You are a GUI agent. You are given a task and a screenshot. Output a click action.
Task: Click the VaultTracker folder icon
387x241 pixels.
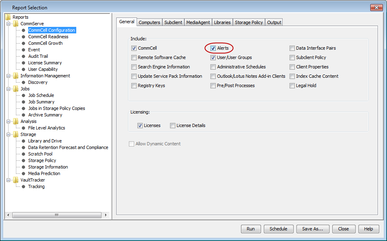[x=16, y=180]
